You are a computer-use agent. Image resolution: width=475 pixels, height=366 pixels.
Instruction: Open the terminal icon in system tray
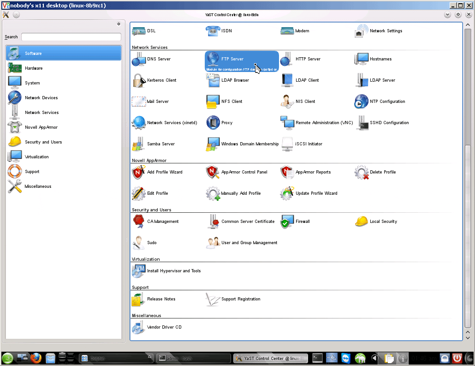click(317, 359)
